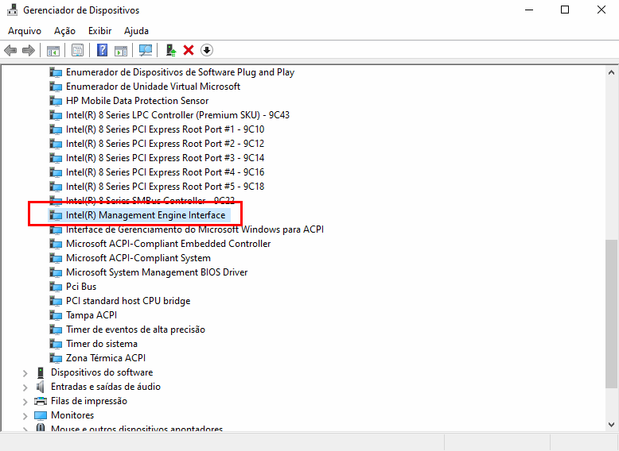
Task: Click the scrollbar down arrow
Action: pos(611,425)
